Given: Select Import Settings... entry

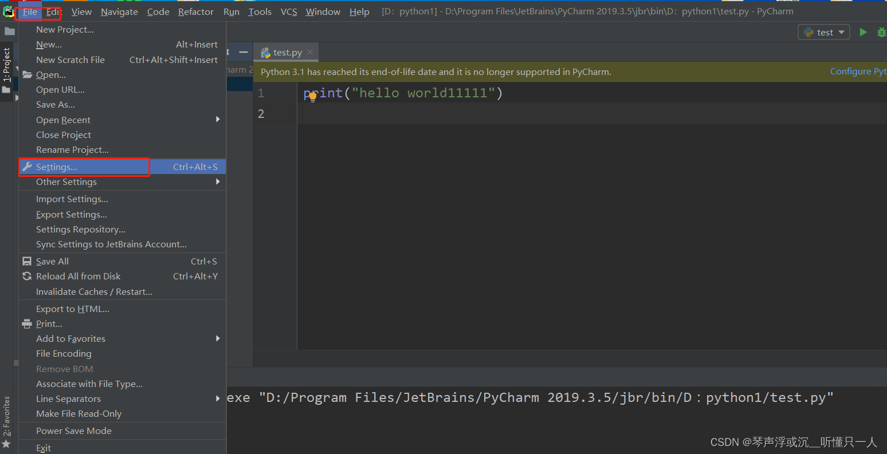Looking at the screenshot, I should click(x=123, y=199).
